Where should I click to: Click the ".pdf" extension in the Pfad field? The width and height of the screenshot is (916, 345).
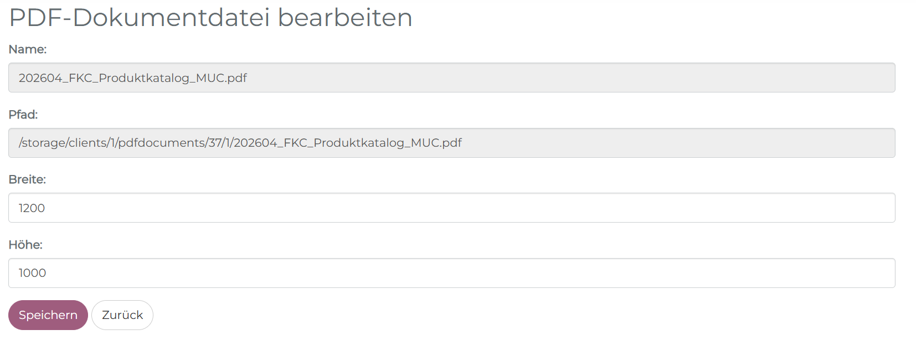[451, 143]
